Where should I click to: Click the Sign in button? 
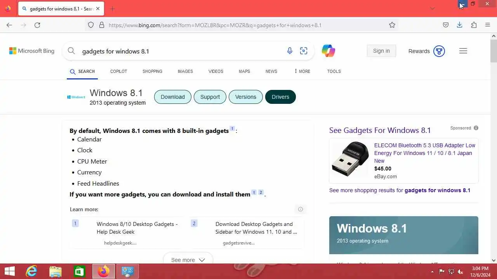[381, 51]
